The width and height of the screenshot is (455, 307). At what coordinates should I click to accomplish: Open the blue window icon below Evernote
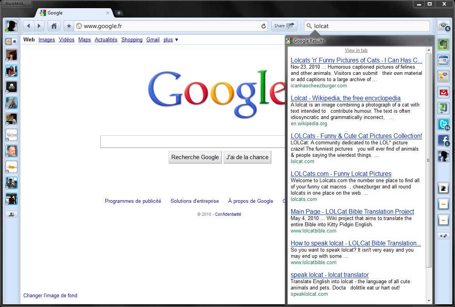coord(443,60)
